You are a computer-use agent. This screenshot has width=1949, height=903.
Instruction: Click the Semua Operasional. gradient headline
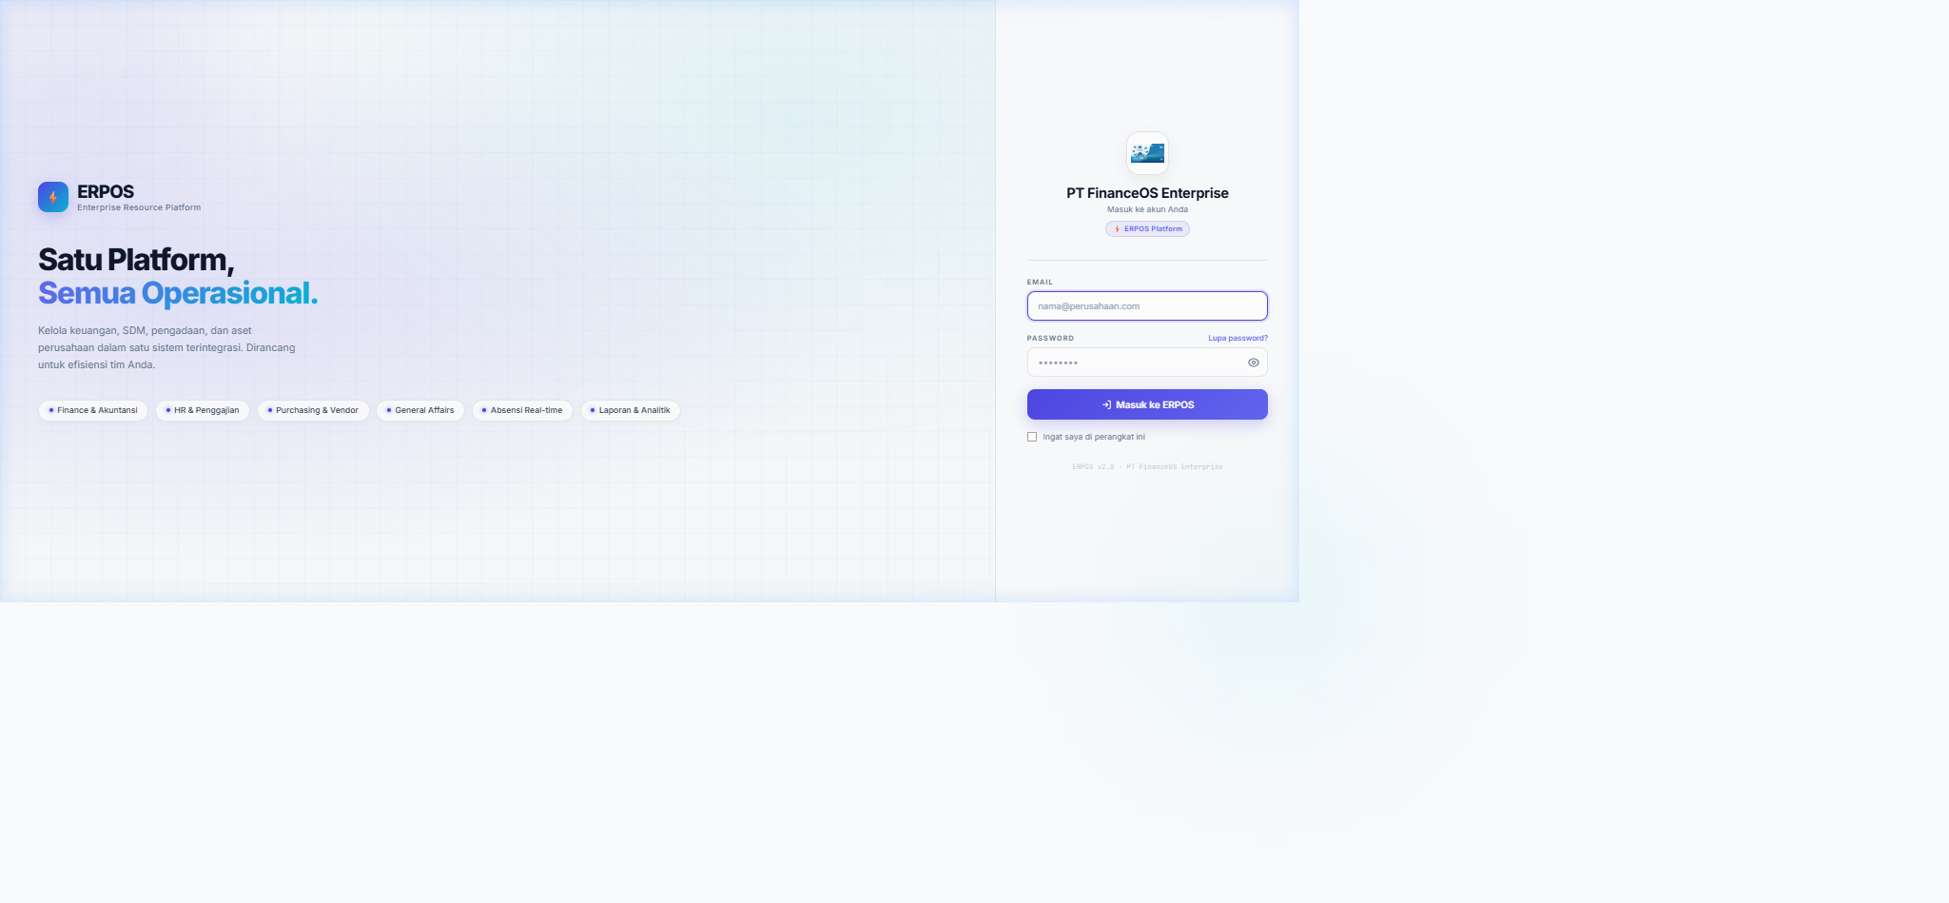(x=178, y=293)
